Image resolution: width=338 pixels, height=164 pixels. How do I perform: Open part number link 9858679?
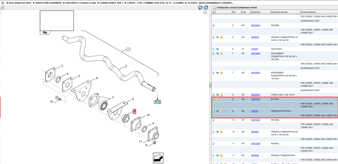255,37
